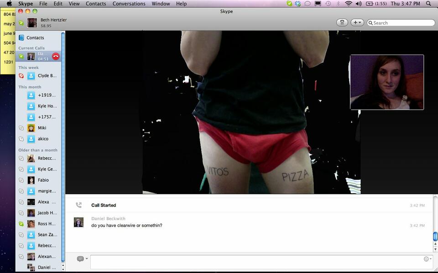Open the message type dropdown
438x273 pixels.
[82, 259]
